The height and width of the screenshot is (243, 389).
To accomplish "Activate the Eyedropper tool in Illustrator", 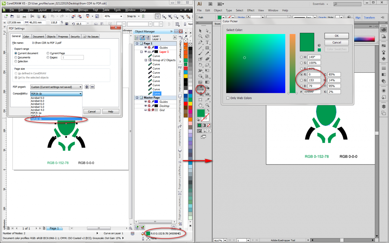I will pyautogui.click(x=200, y=88).
